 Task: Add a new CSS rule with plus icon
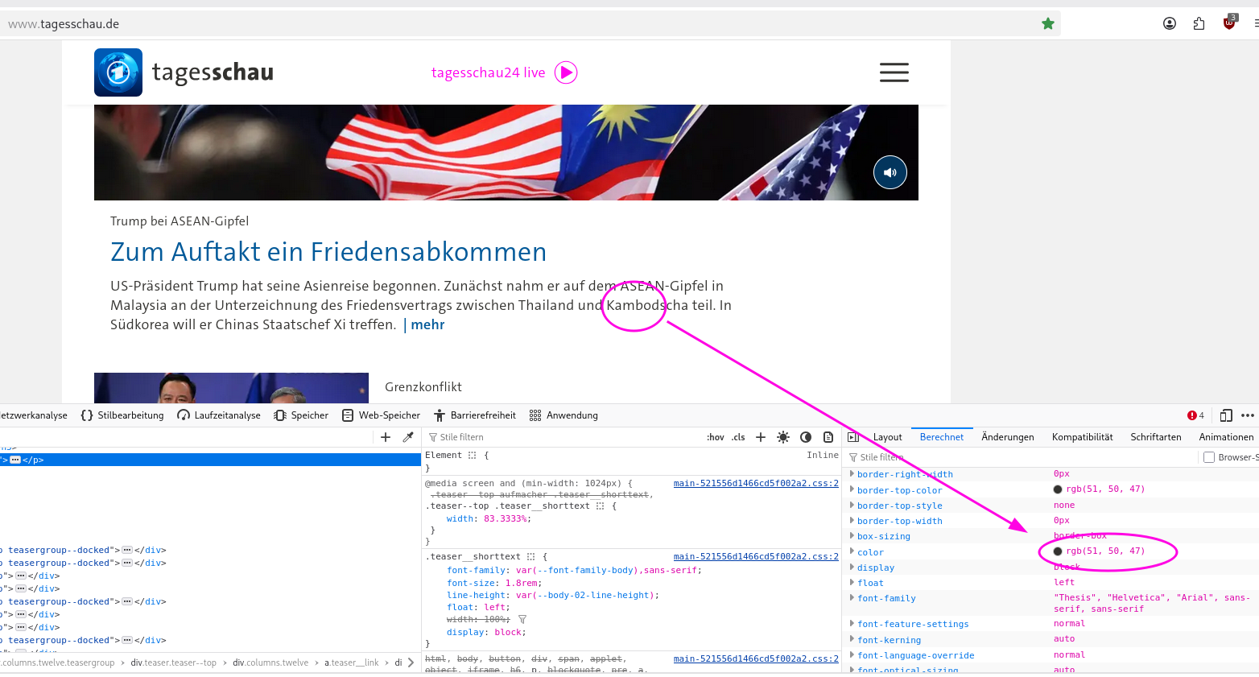pos(761,437)
